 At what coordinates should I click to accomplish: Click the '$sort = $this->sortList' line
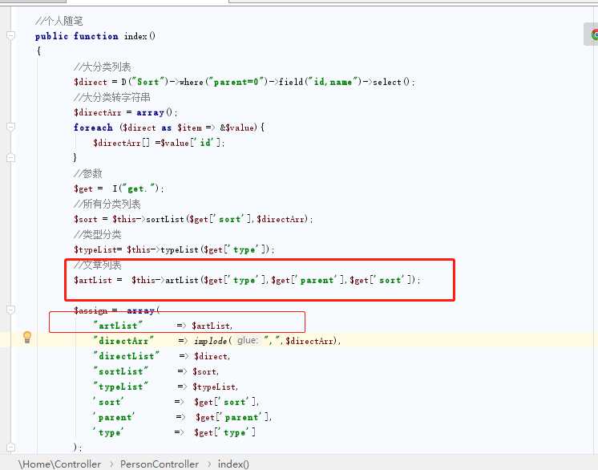click(x=193, y=219)
